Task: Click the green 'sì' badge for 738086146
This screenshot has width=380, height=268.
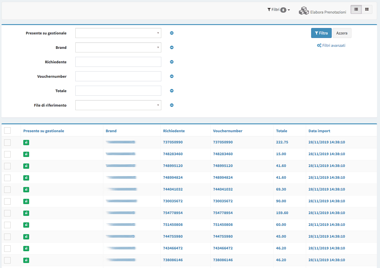Action: (26, 260)
